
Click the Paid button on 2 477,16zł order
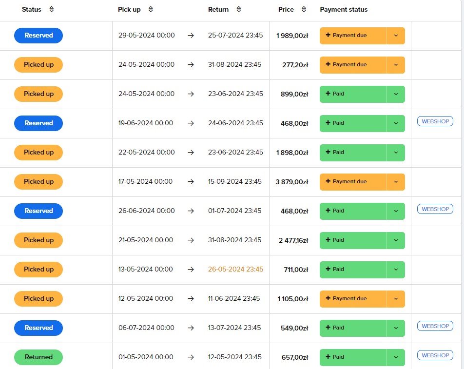tap(353, 240)
